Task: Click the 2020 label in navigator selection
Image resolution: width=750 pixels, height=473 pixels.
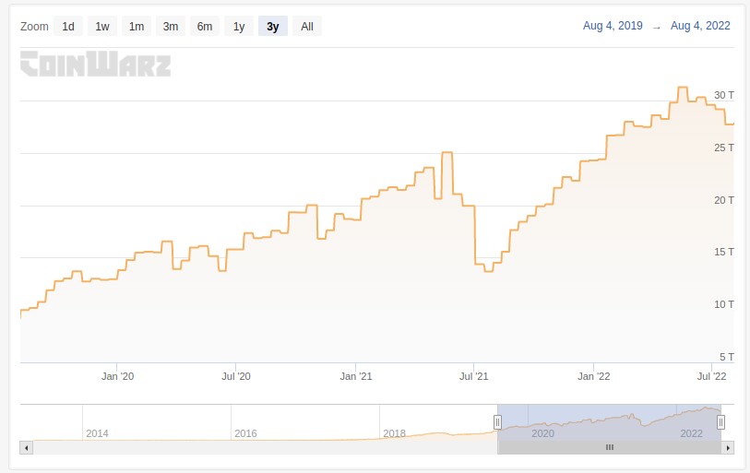Action: (542, 433)
